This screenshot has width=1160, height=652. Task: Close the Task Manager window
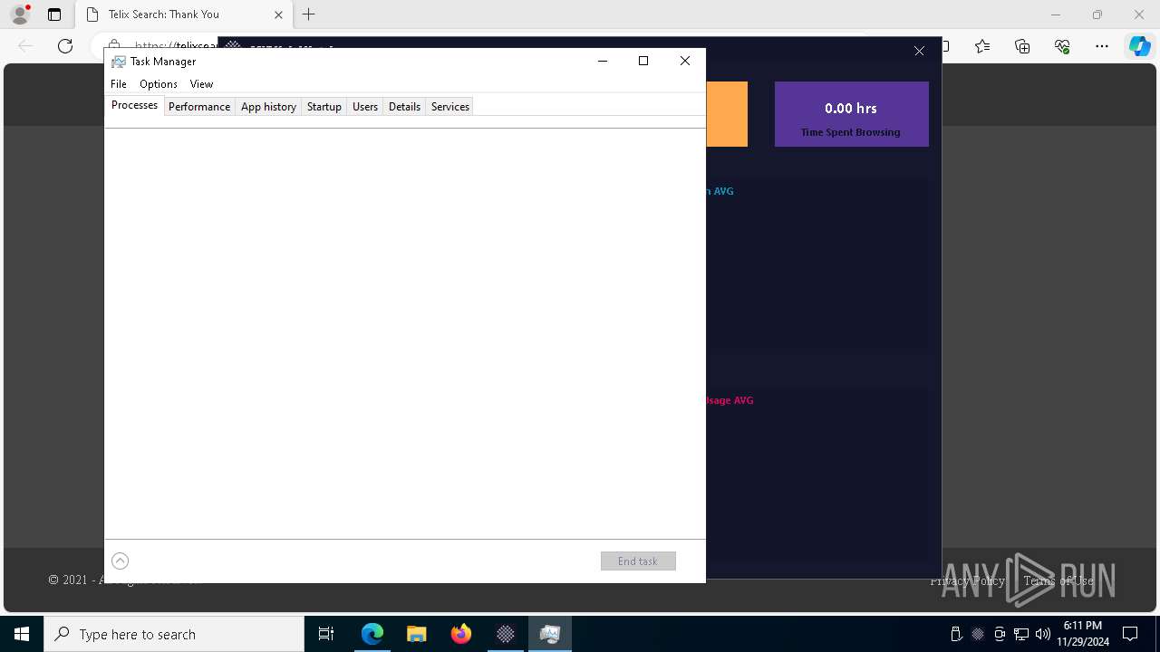click(685, 61)
